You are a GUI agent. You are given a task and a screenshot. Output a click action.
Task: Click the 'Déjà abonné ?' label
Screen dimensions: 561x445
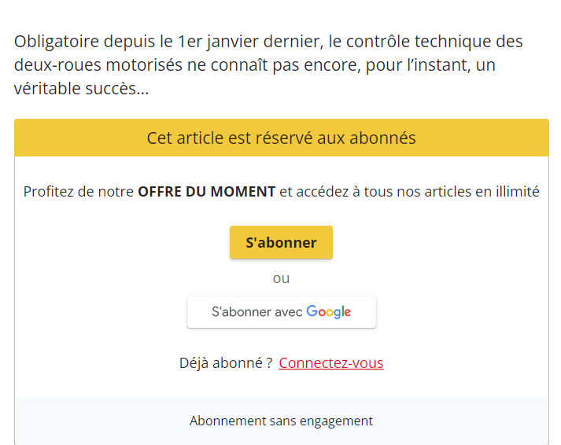pyautogui.click(x=226, y=362)
